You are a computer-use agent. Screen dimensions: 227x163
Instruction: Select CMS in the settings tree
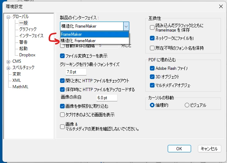[17, 61]
